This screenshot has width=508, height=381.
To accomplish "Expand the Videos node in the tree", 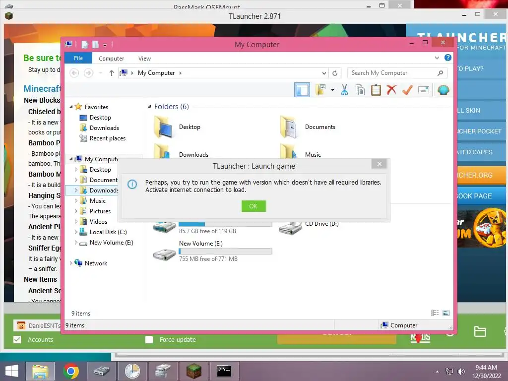I will (x=76, y=222).
